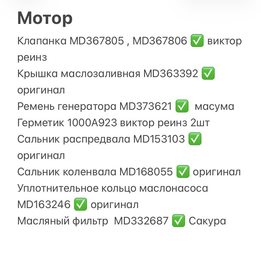The image size is (261, 260).
Task: Tap the checkmark next to MD363392
Action: [x=208, y=74]
